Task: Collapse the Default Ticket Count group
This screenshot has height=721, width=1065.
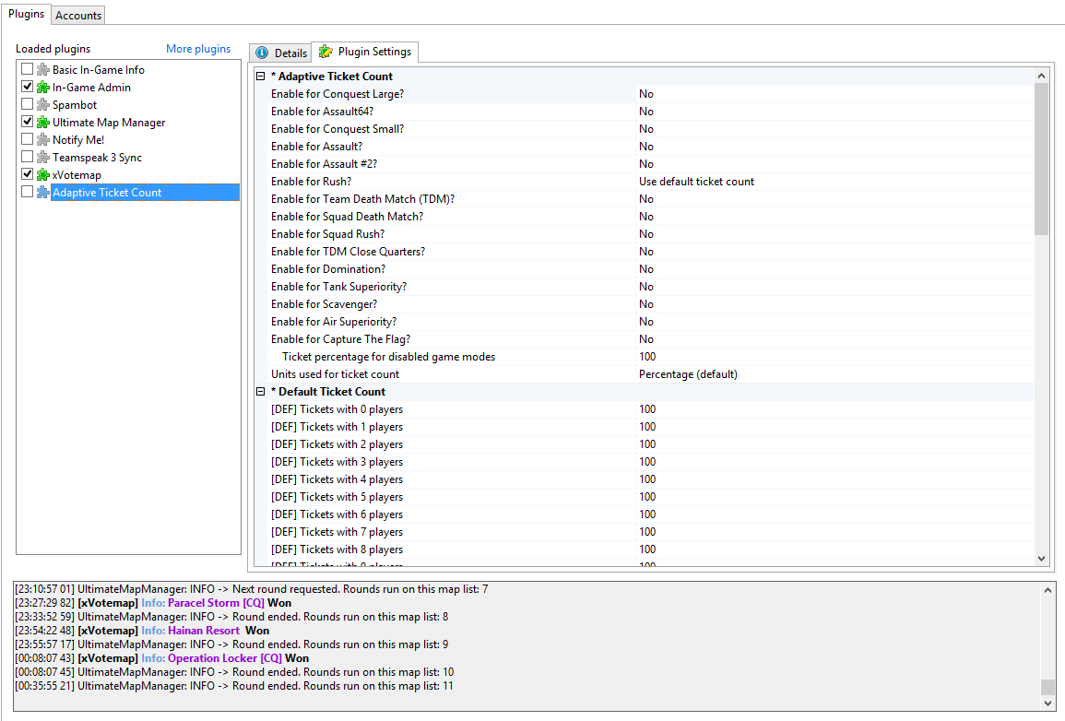Action: (261, 392)
